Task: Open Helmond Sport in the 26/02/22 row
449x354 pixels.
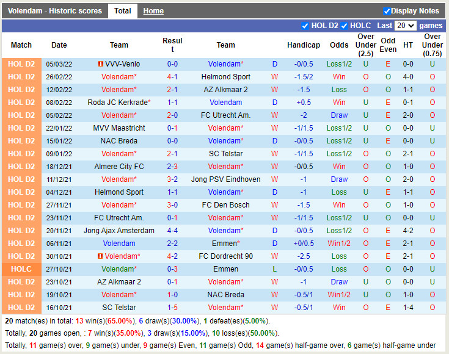Action: [x=225, y=77]
